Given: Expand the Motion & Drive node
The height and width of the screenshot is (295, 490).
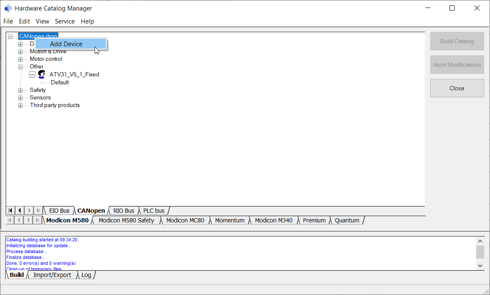Looking at the screenshot, I should [20, 52].
